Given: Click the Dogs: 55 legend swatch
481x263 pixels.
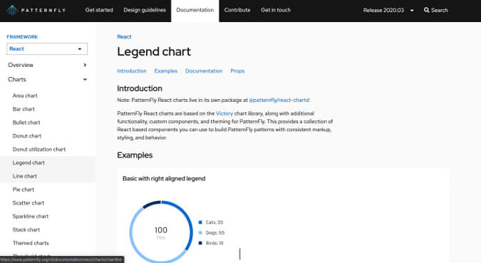Looking at the screenshot, I should 200,232.
